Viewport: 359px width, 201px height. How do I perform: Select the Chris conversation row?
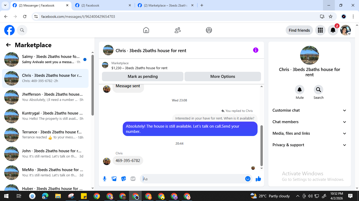pos(45,78)
